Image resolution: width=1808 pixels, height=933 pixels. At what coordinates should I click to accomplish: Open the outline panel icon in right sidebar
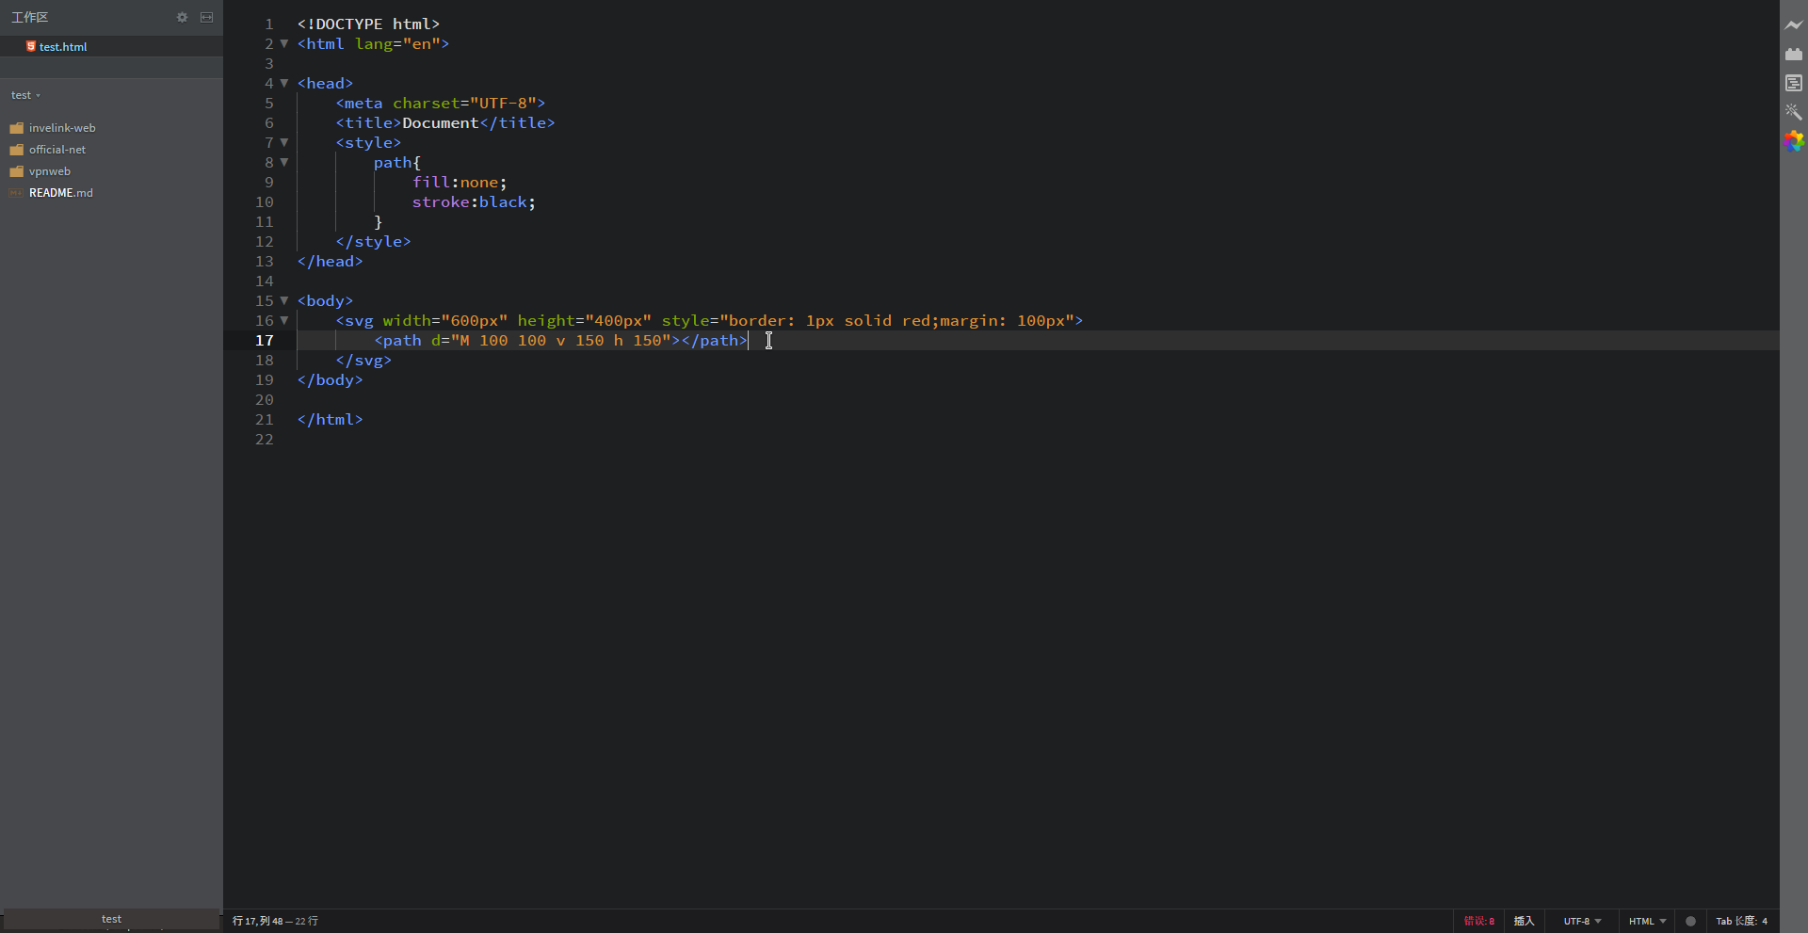1795,83
